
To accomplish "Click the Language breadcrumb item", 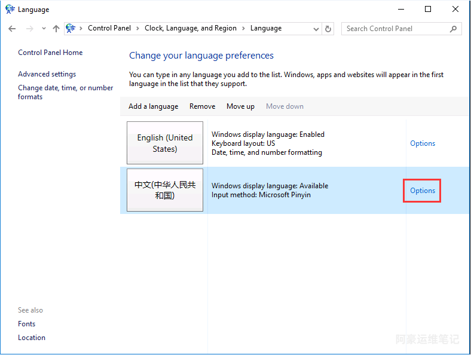I will click(x=266, y=28).
